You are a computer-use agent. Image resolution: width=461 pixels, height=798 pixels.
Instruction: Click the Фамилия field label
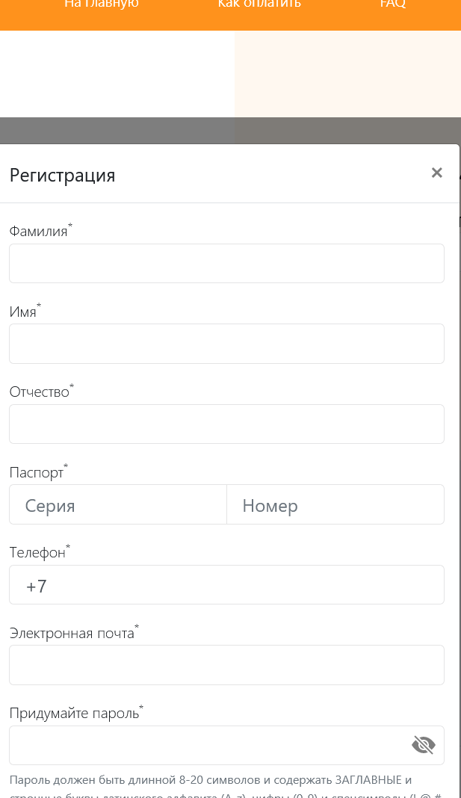point(39,232)
